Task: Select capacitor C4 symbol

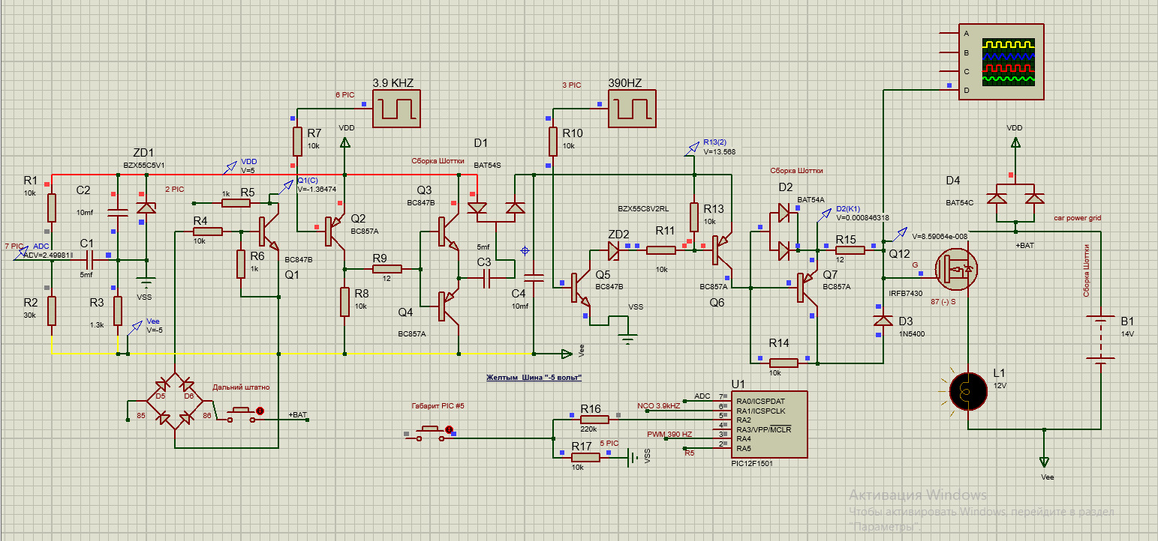Action: 534,279
